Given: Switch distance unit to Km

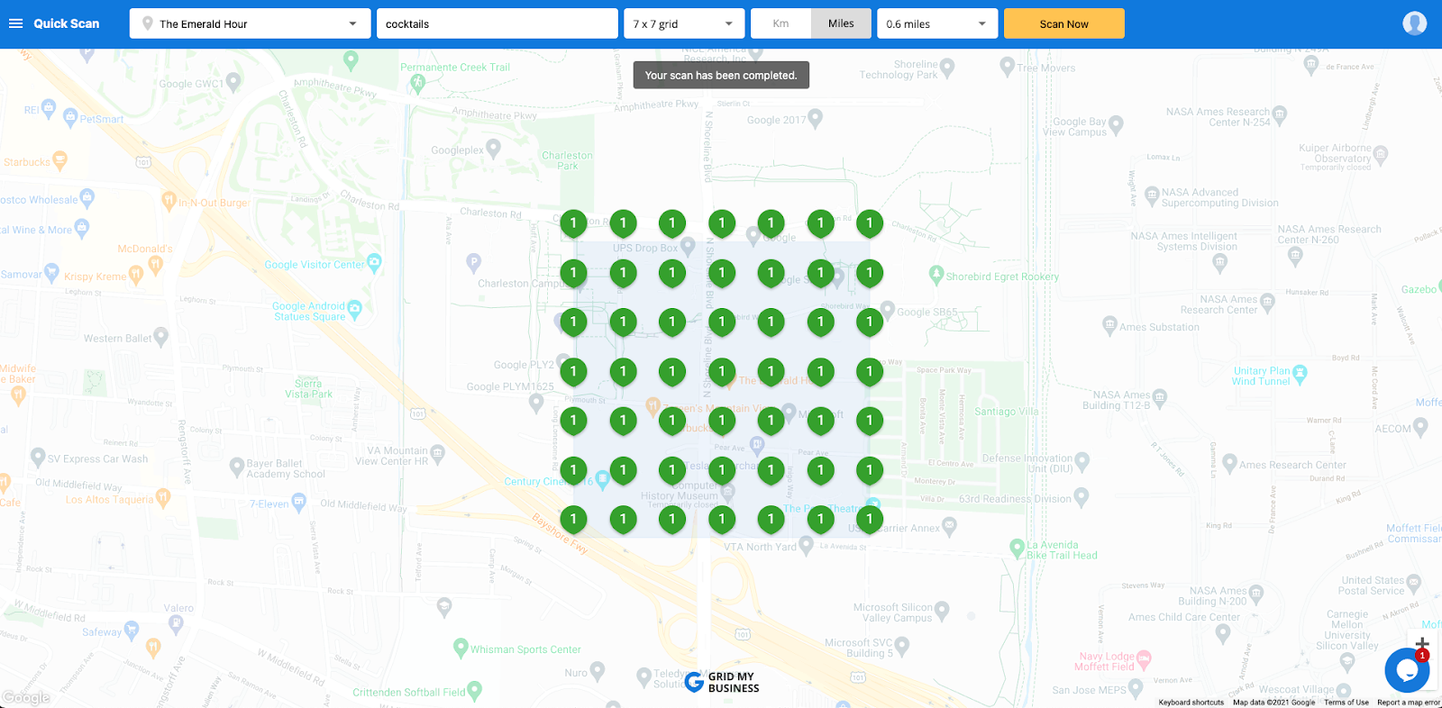Looking at the screenshot, I should pos(781,23).
